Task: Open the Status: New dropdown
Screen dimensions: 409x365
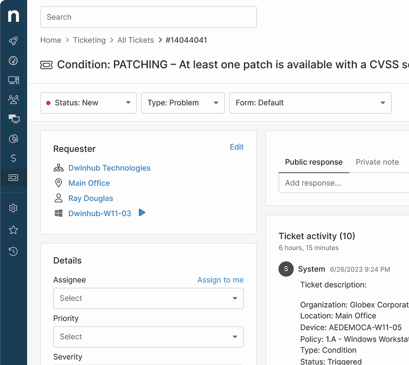Action: click(x=88, y=103)
